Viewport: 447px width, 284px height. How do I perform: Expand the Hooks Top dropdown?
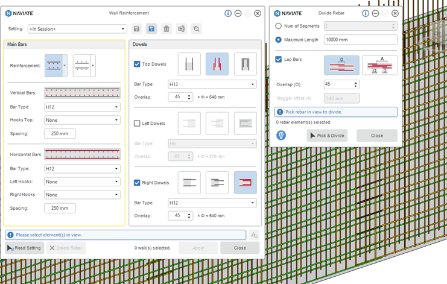click(x=82, y=120)
